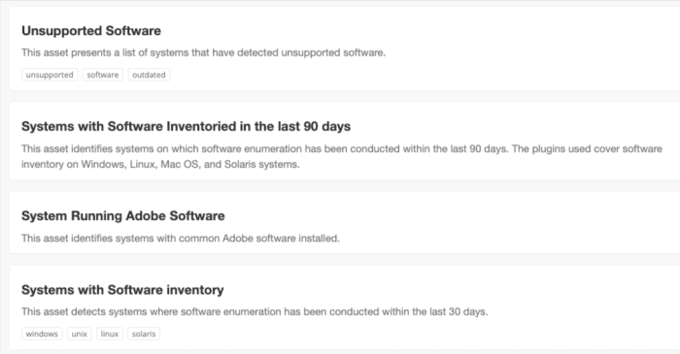Screen dimensions: 680x354
Task: Click the Adobe software asset description
Action: click(181, 238)
